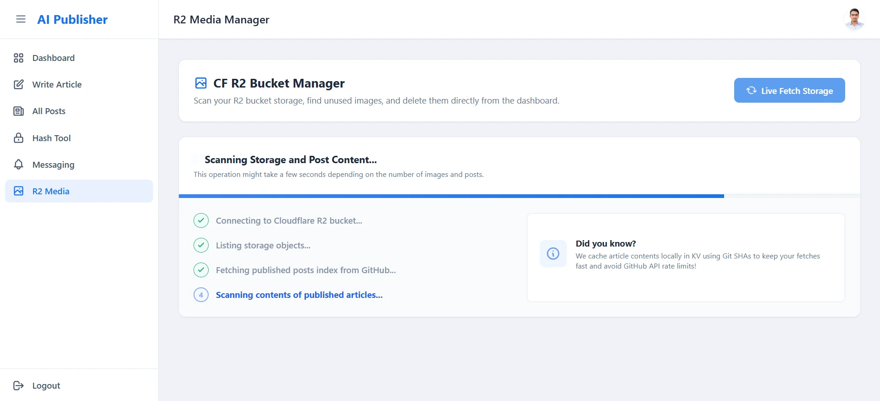Click the scanning progress bar

(x=519, y=196)
